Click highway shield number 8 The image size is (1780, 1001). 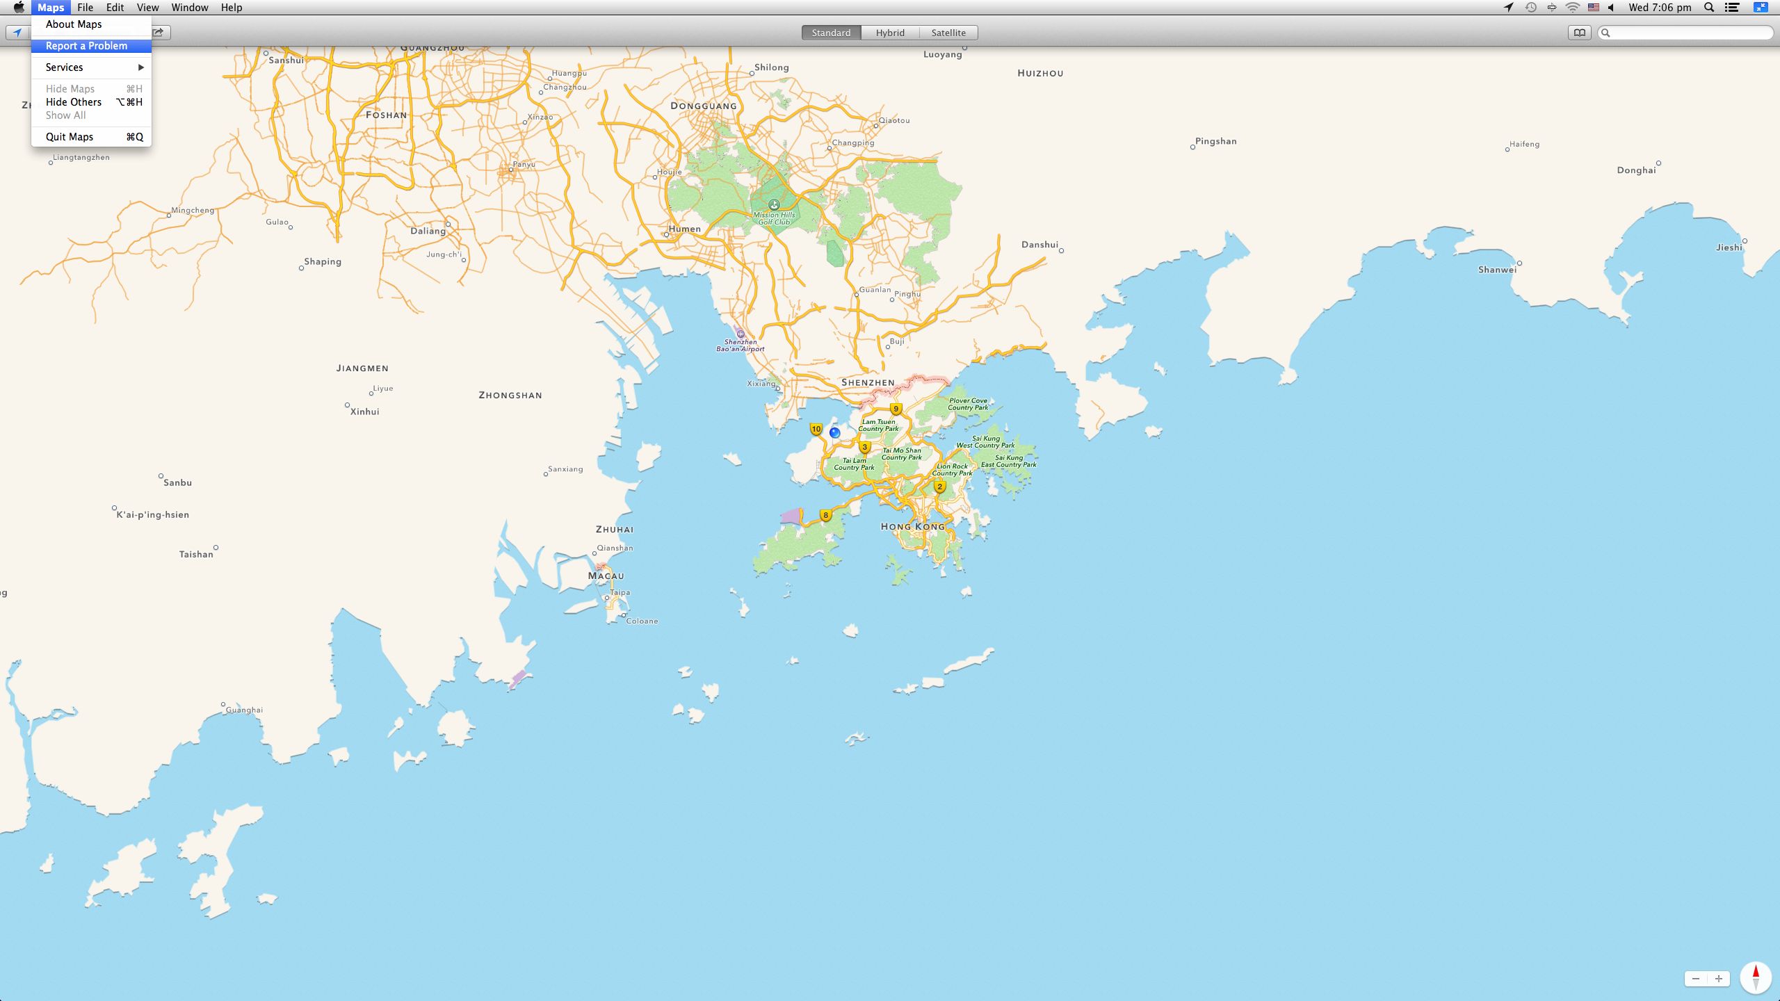pos(825,515)
